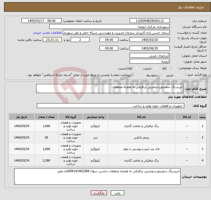Select the متوسط purchase type radio
The height and width of the screenshot is (200, 211).
160,74
